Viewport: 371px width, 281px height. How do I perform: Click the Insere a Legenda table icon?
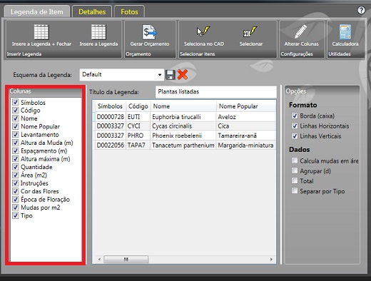[98, 32]
